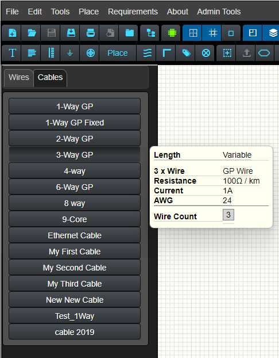Click the crosshair target icon
Viewport: 279px width, 358px height.
pyautogui.click(x=91, y=53)
